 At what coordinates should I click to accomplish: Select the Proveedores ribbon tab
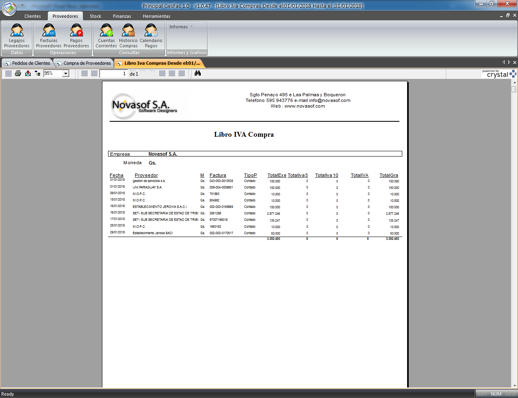(x=65, y=16)
